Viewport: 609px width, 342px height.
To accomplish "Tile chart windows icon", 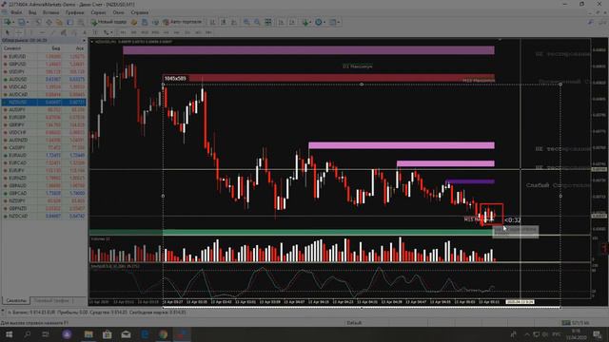I will (x=268, y=22).
